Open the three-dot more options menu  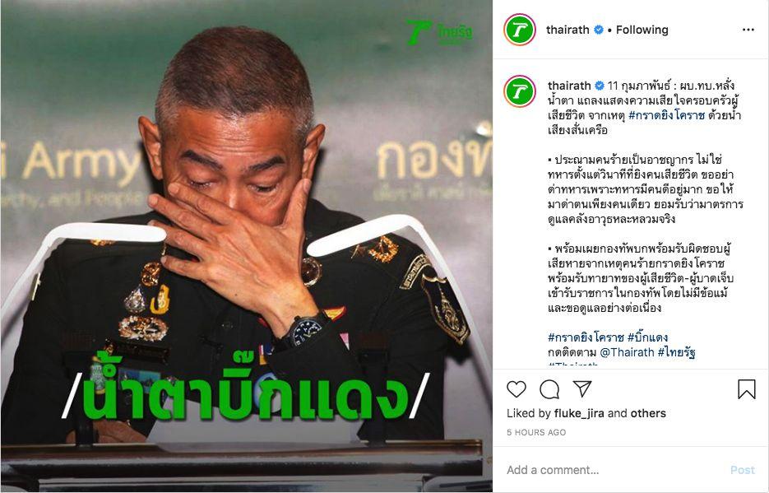(748, 30)
